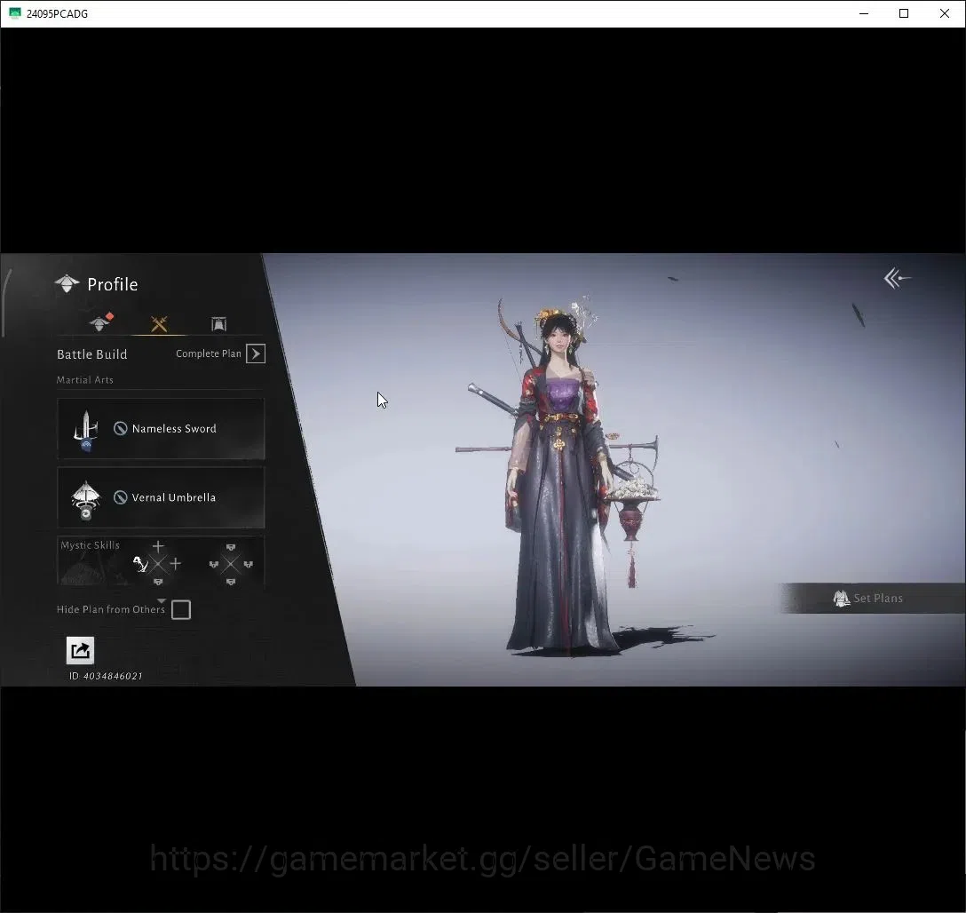
Task: Click the top slot of second mystic wheel
Action: coord(231,547)
